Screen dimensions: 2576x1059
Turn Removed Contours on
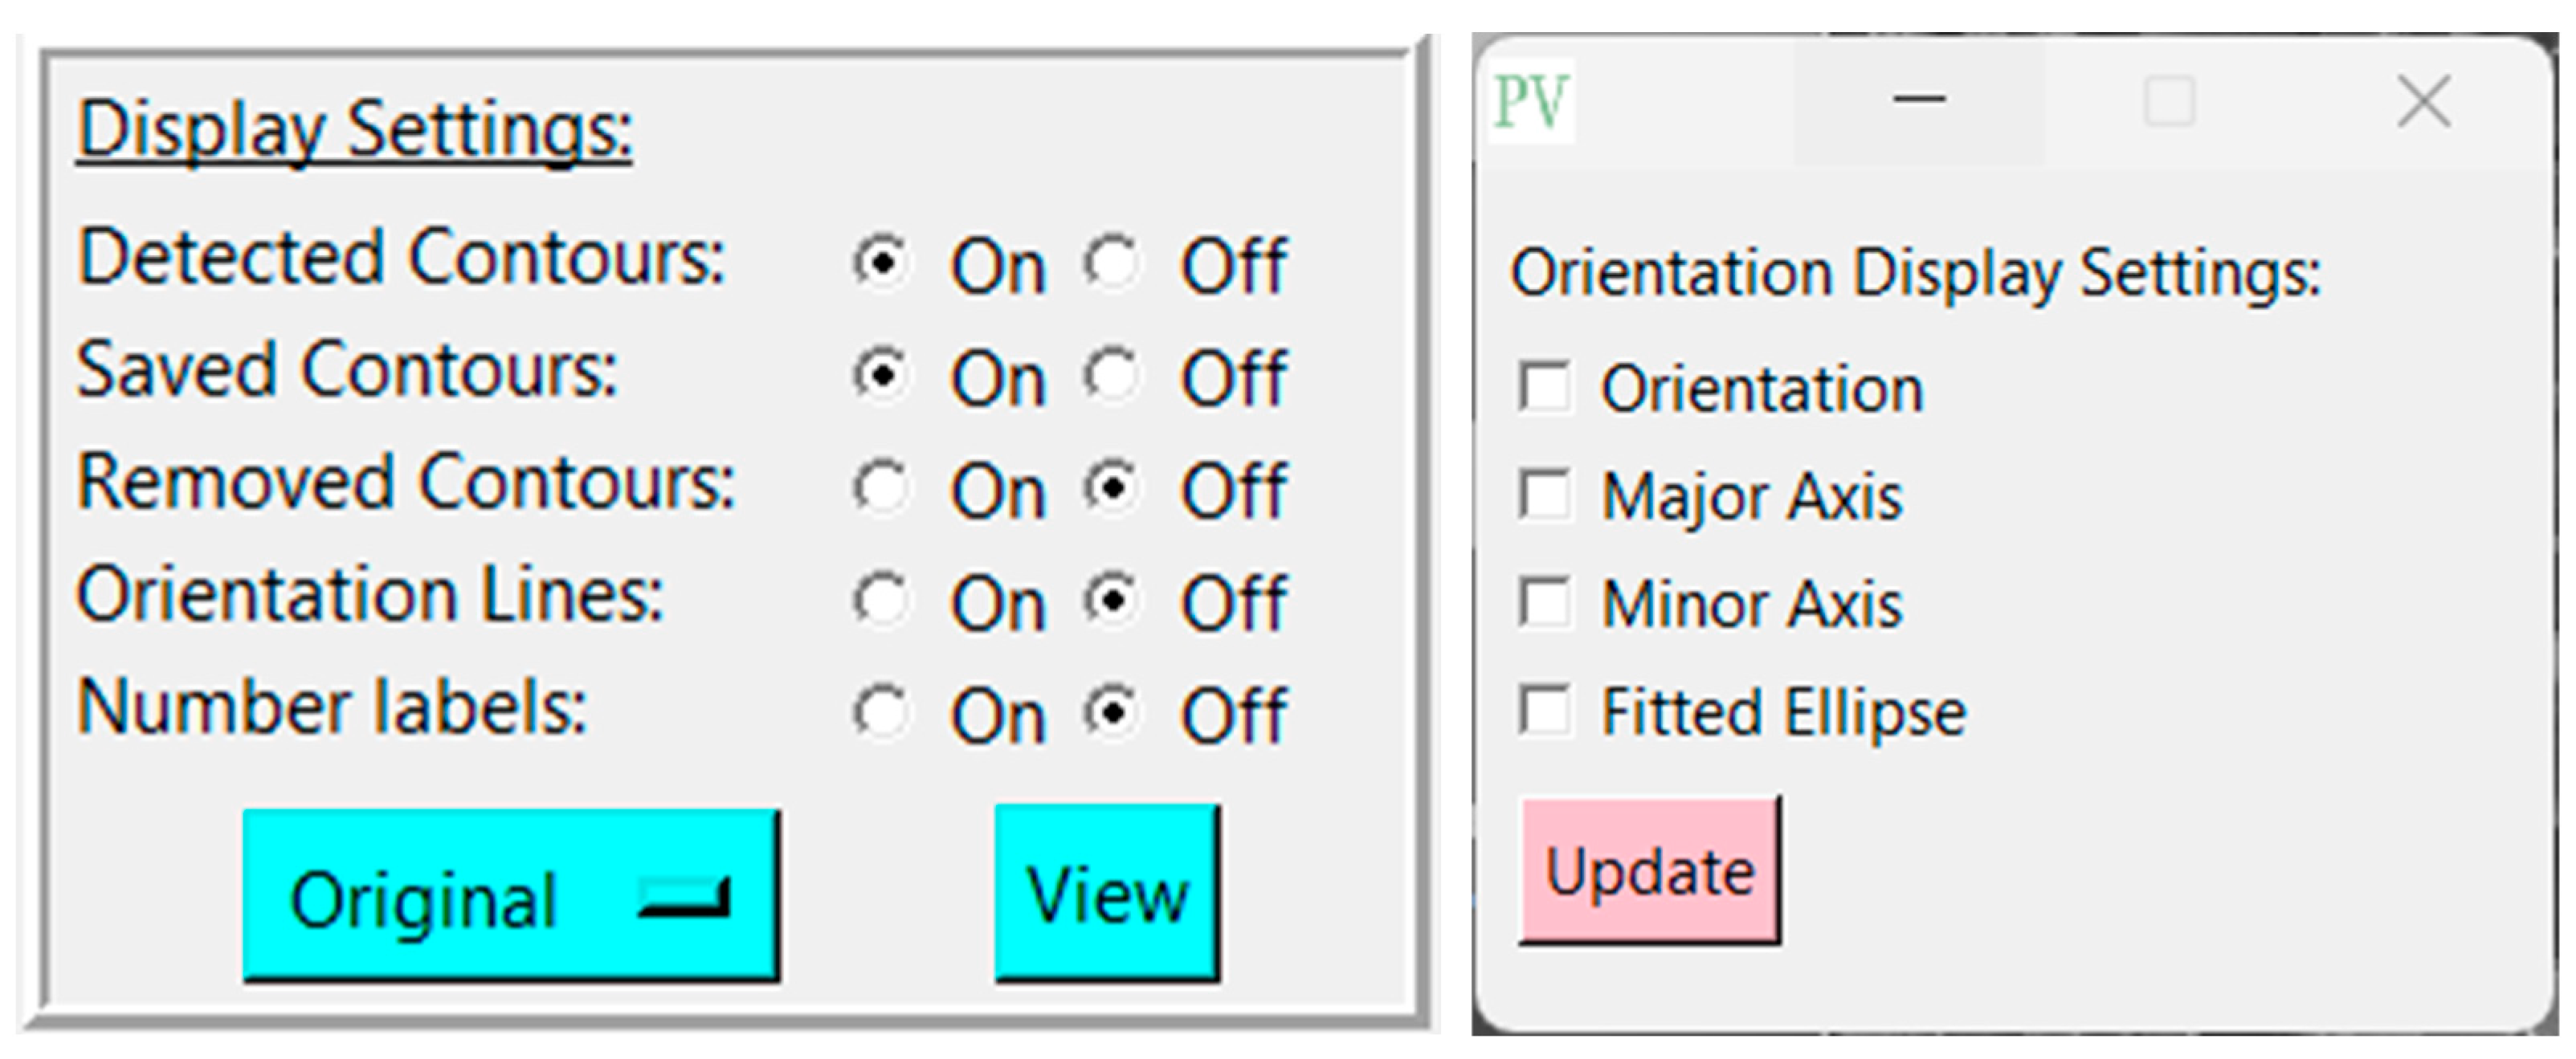[882, 488]
